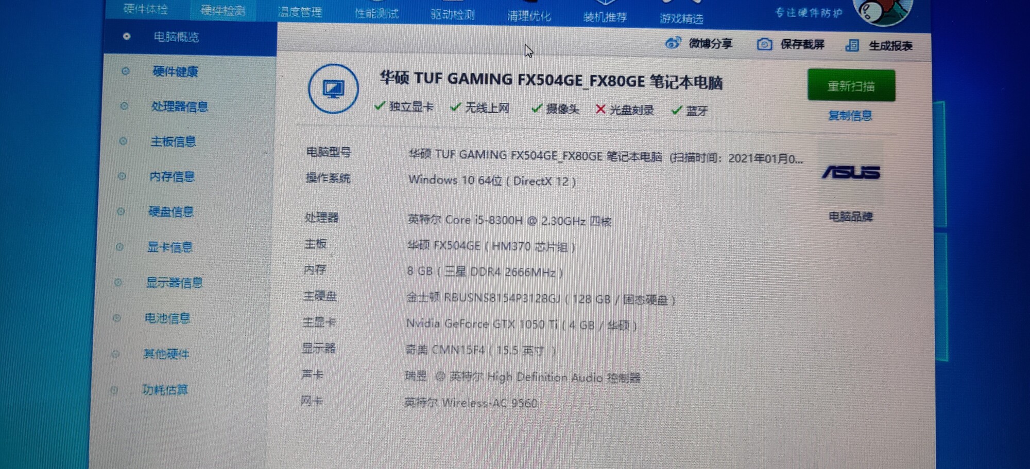
Task: Click the 华硕 FX504GE motherboard value
Action: 491,246
